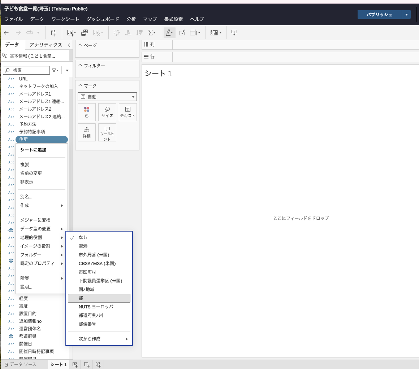Click the 検索 field search box
This screenshot has height=369, width=419.
26,70
